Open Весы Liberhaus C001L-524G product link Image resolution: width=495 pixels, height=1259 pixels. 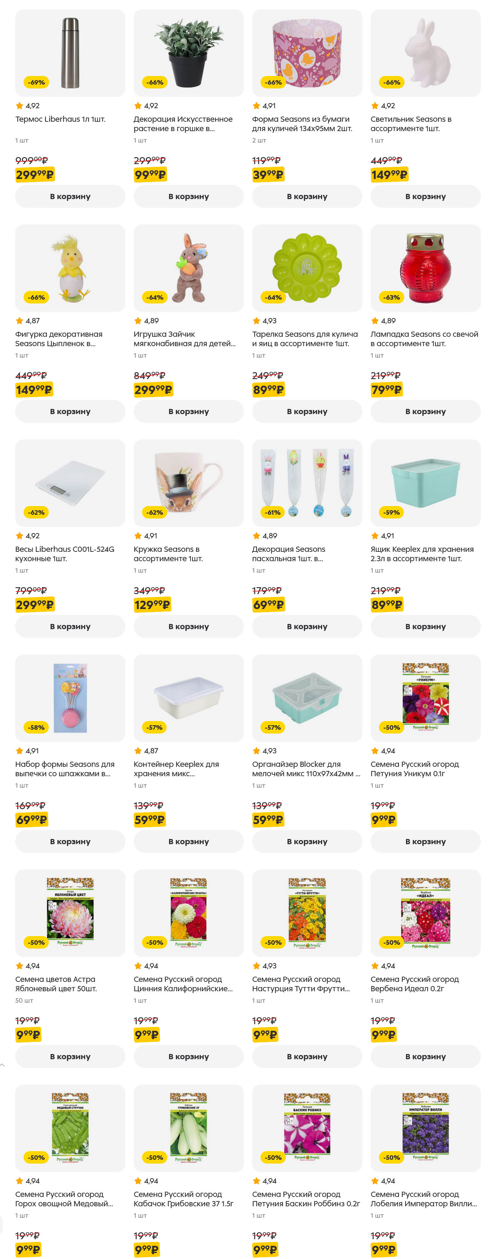(64, 554)
